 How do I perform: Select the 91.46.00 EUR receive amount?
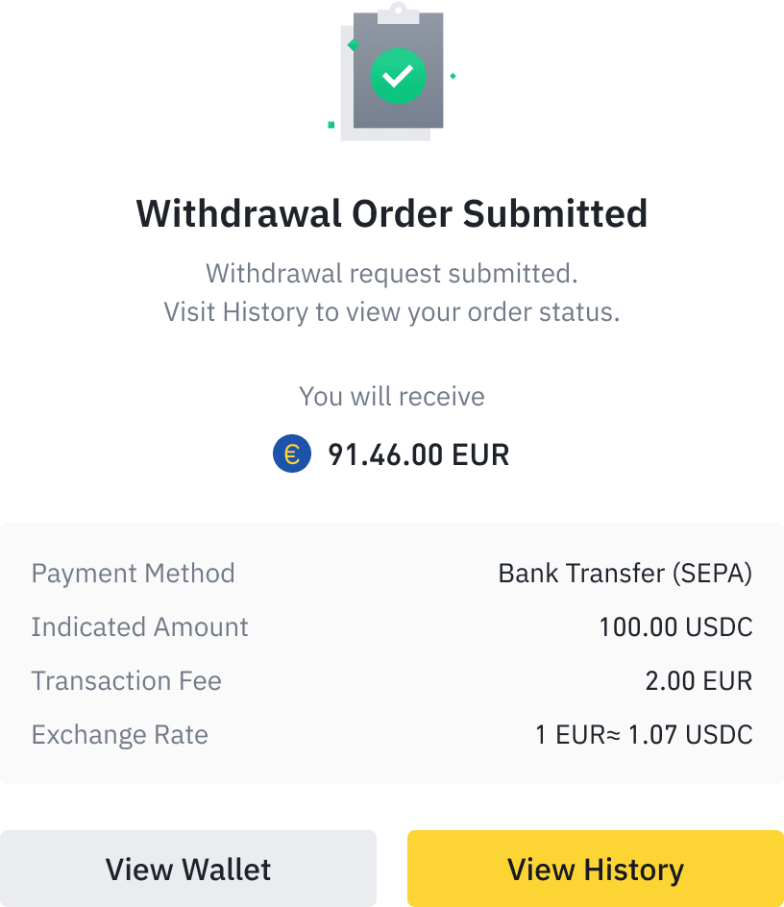click(418, 453)
